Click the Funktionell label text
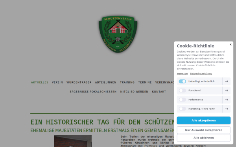 [195, 91]
